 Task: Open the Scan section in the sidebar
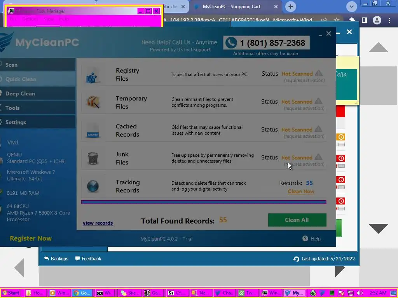(x=38, y=65)
